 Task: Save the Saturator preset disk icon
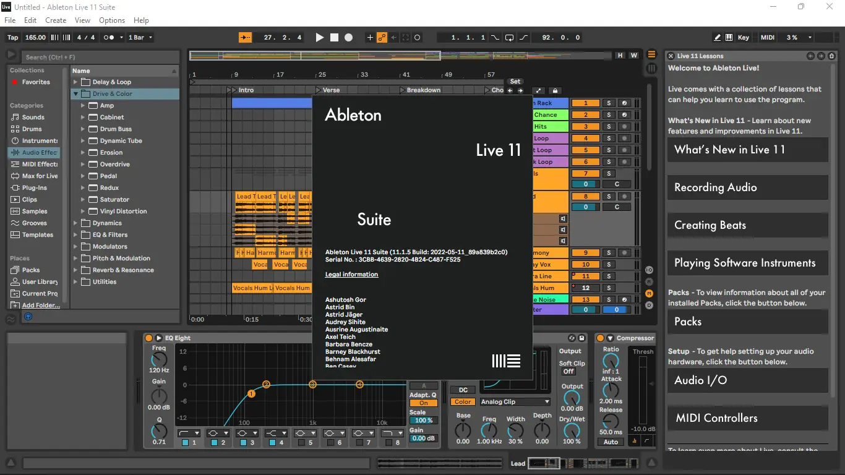pyautogui.click(x=581, y=338)
